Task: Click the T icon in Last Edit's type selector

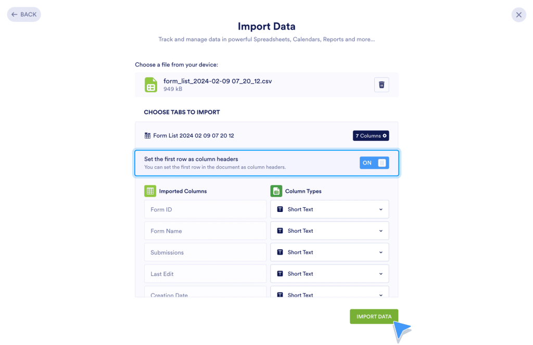Action: (x=282, y=273)
